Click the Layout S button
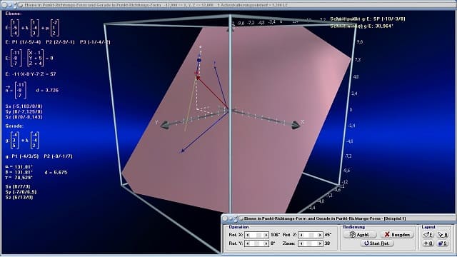Screen dimensions: 457x257 coord(443,243)
